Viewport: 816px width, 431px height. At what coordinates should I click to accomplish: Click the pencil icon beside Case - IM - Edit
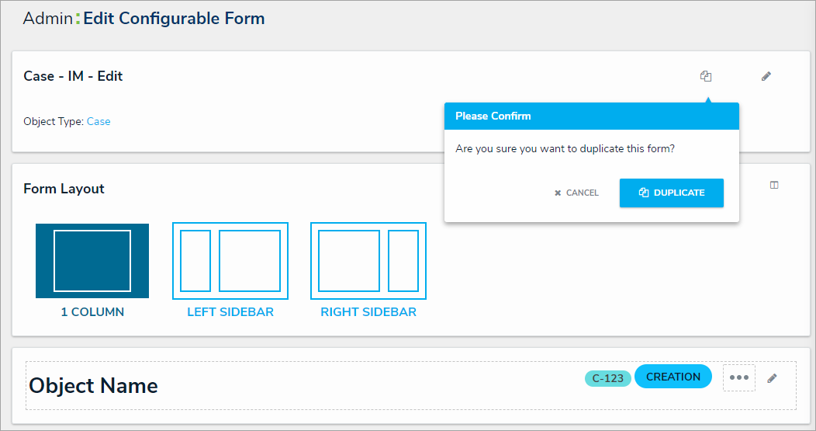(766, 76)
